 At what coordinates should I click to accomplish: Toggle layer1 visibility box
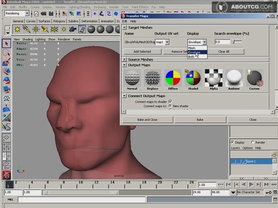(x=233, y=161)
